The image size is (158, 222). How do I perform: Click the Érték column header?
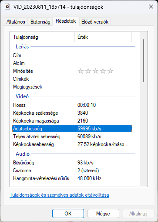pyautogui.click(x=103, y=37)
